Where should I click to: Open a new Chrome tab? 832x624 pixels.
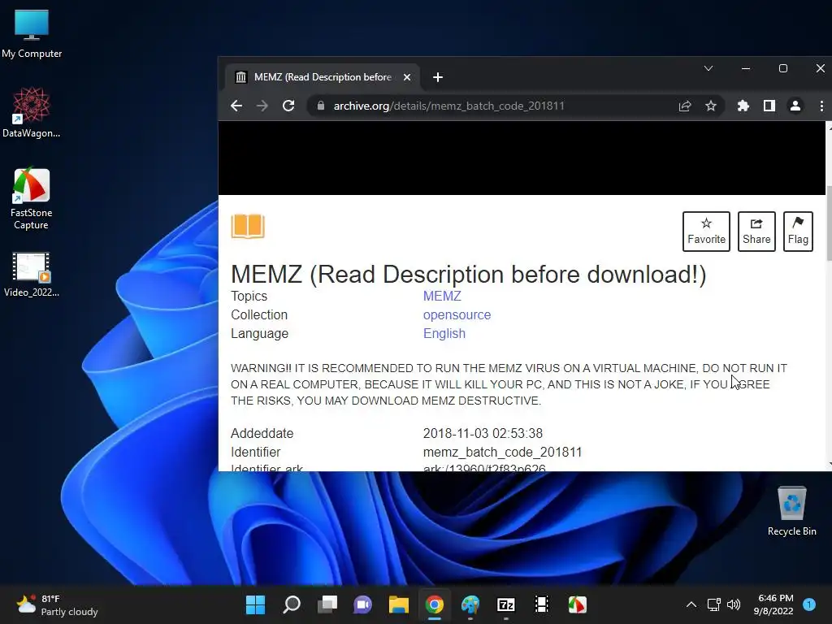click(438, 77)
